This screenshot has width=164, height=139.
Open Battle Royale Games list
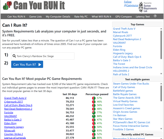(x=125, y=94)
